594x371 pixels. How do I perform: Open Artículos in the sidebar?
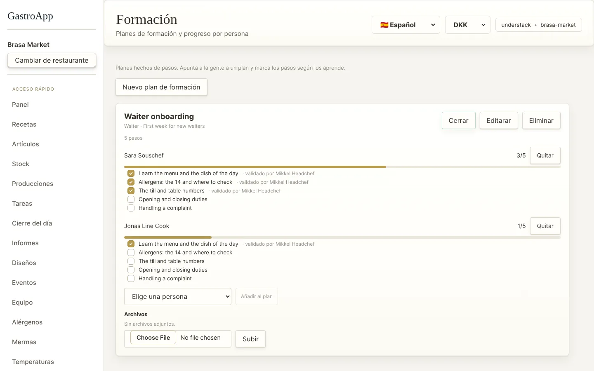26,144
